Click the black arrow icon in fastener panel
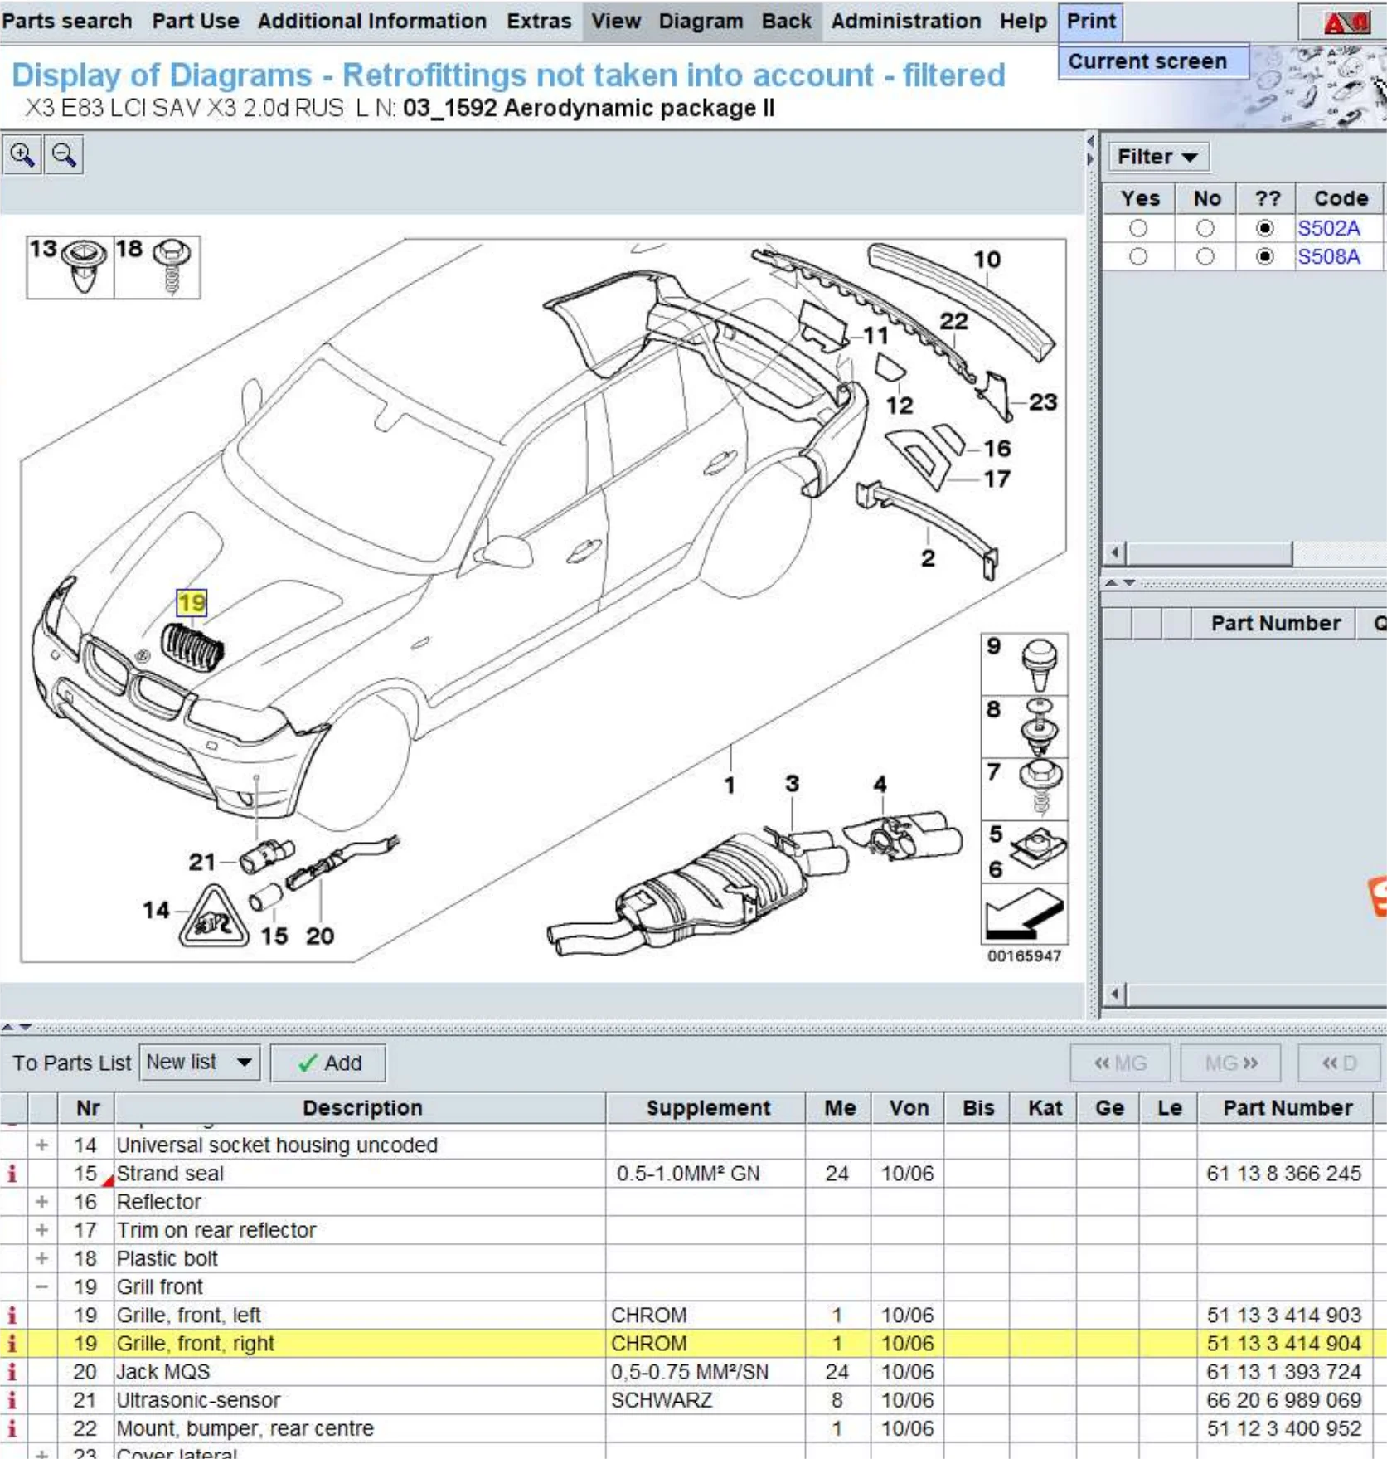The height and width of the screenshot is (1459, 1387). point(1024,914)
